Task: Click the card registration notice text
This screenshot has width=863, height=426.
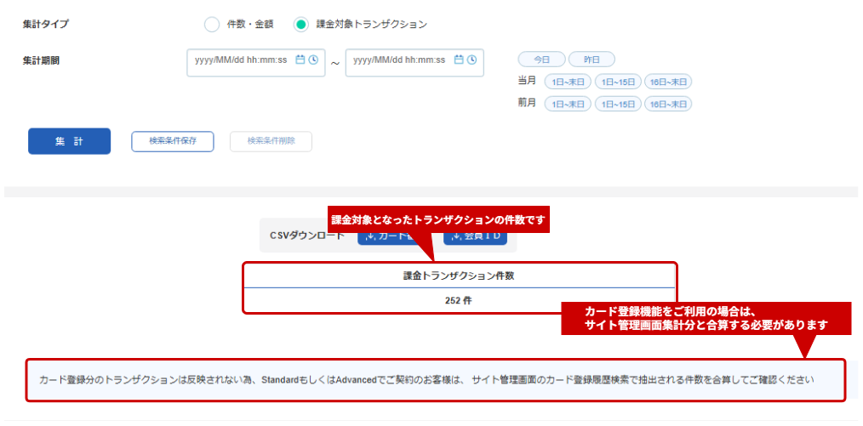Action: (x=426, y=380)
